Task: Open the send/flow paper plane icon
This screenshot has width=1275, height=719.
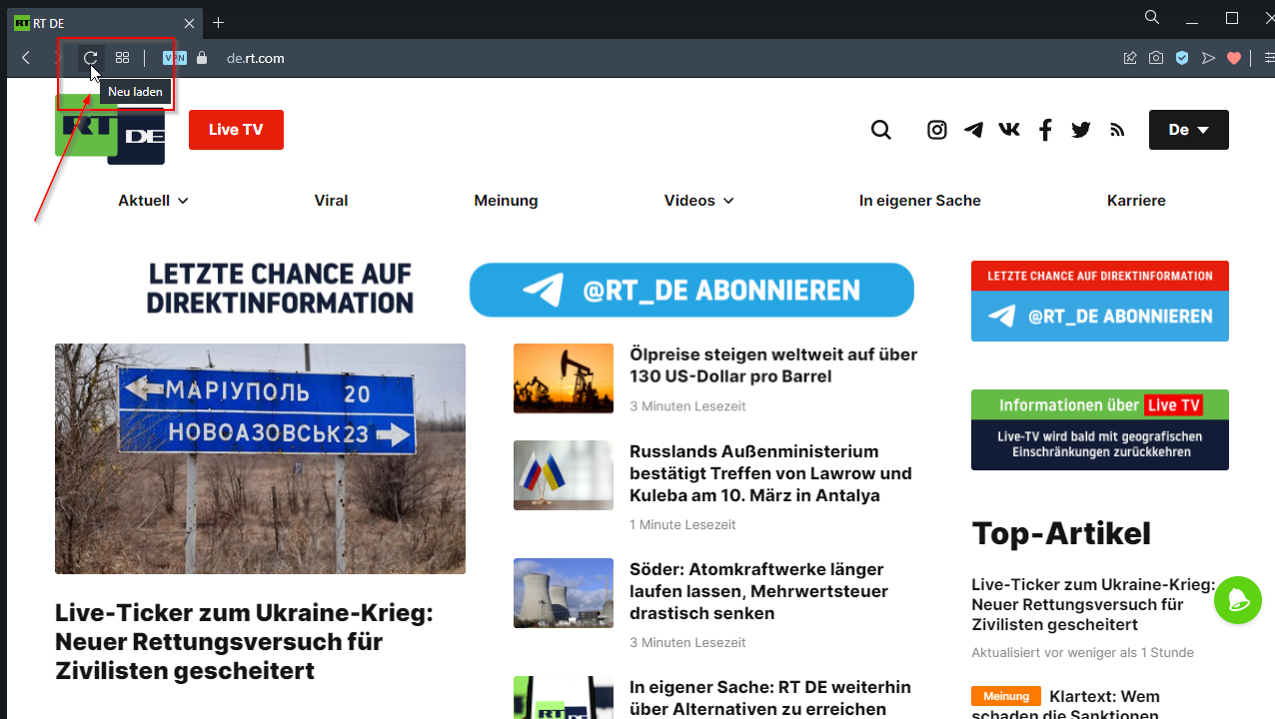Action: pyautogui.click(x=1208, y=58)
